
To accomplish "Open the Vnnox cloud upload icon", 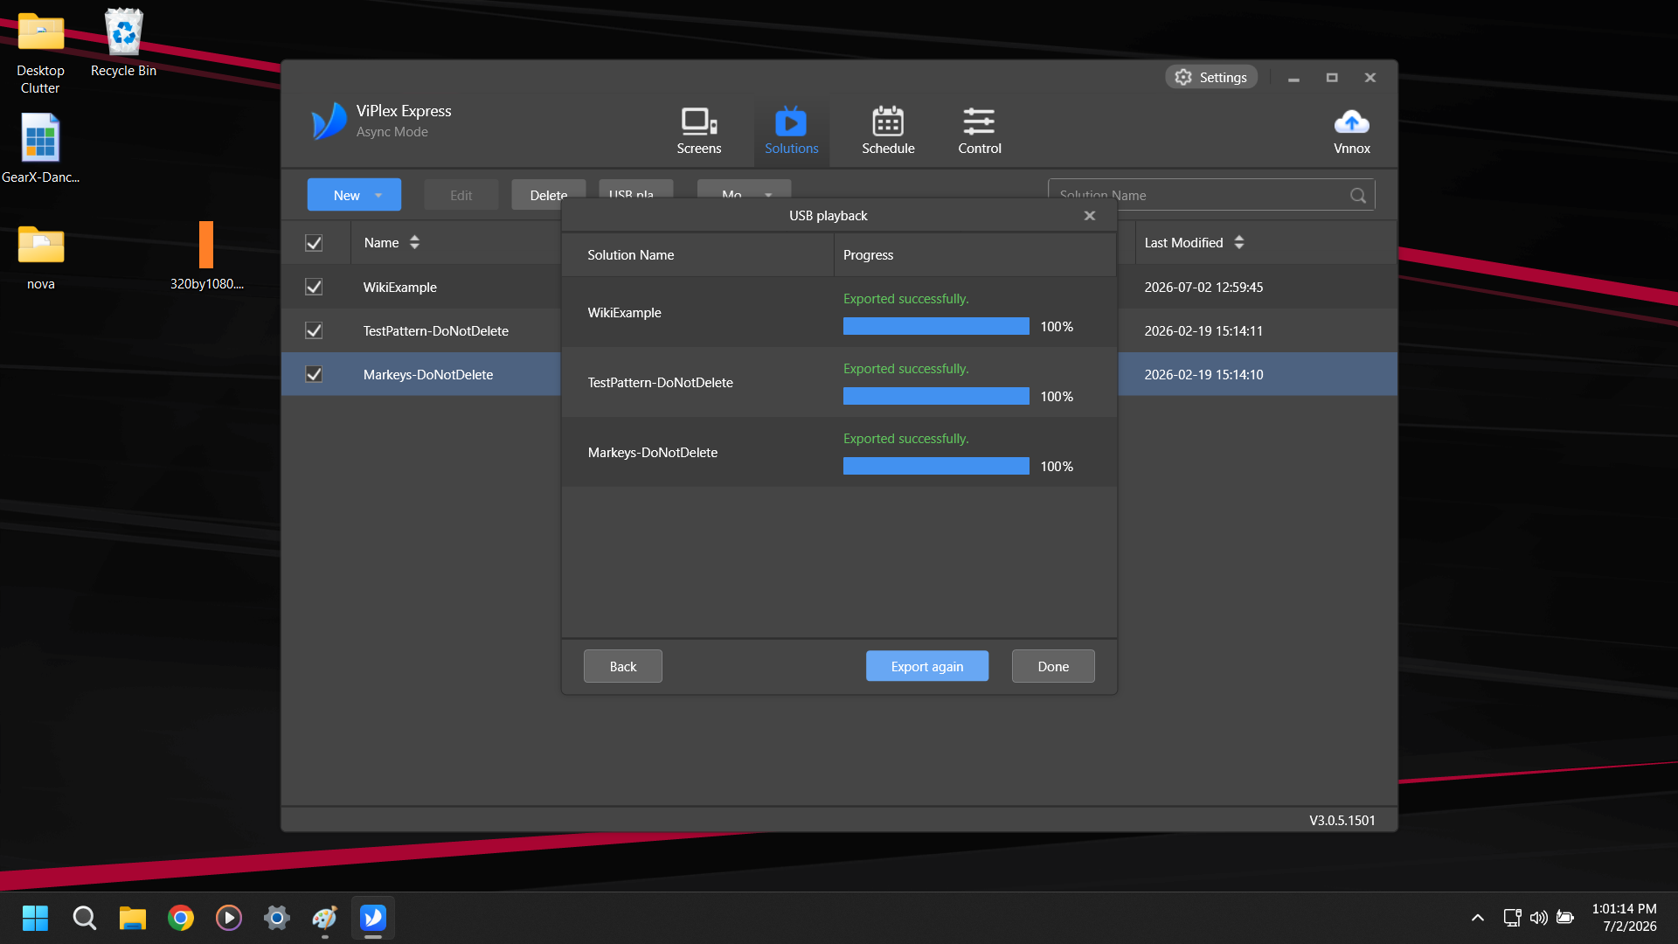I will point(1351,122).
